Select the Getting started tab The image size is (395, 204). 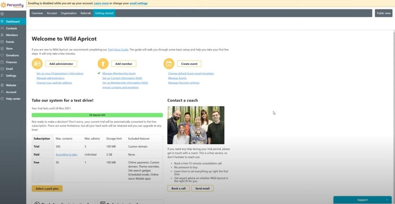point(104,13)
